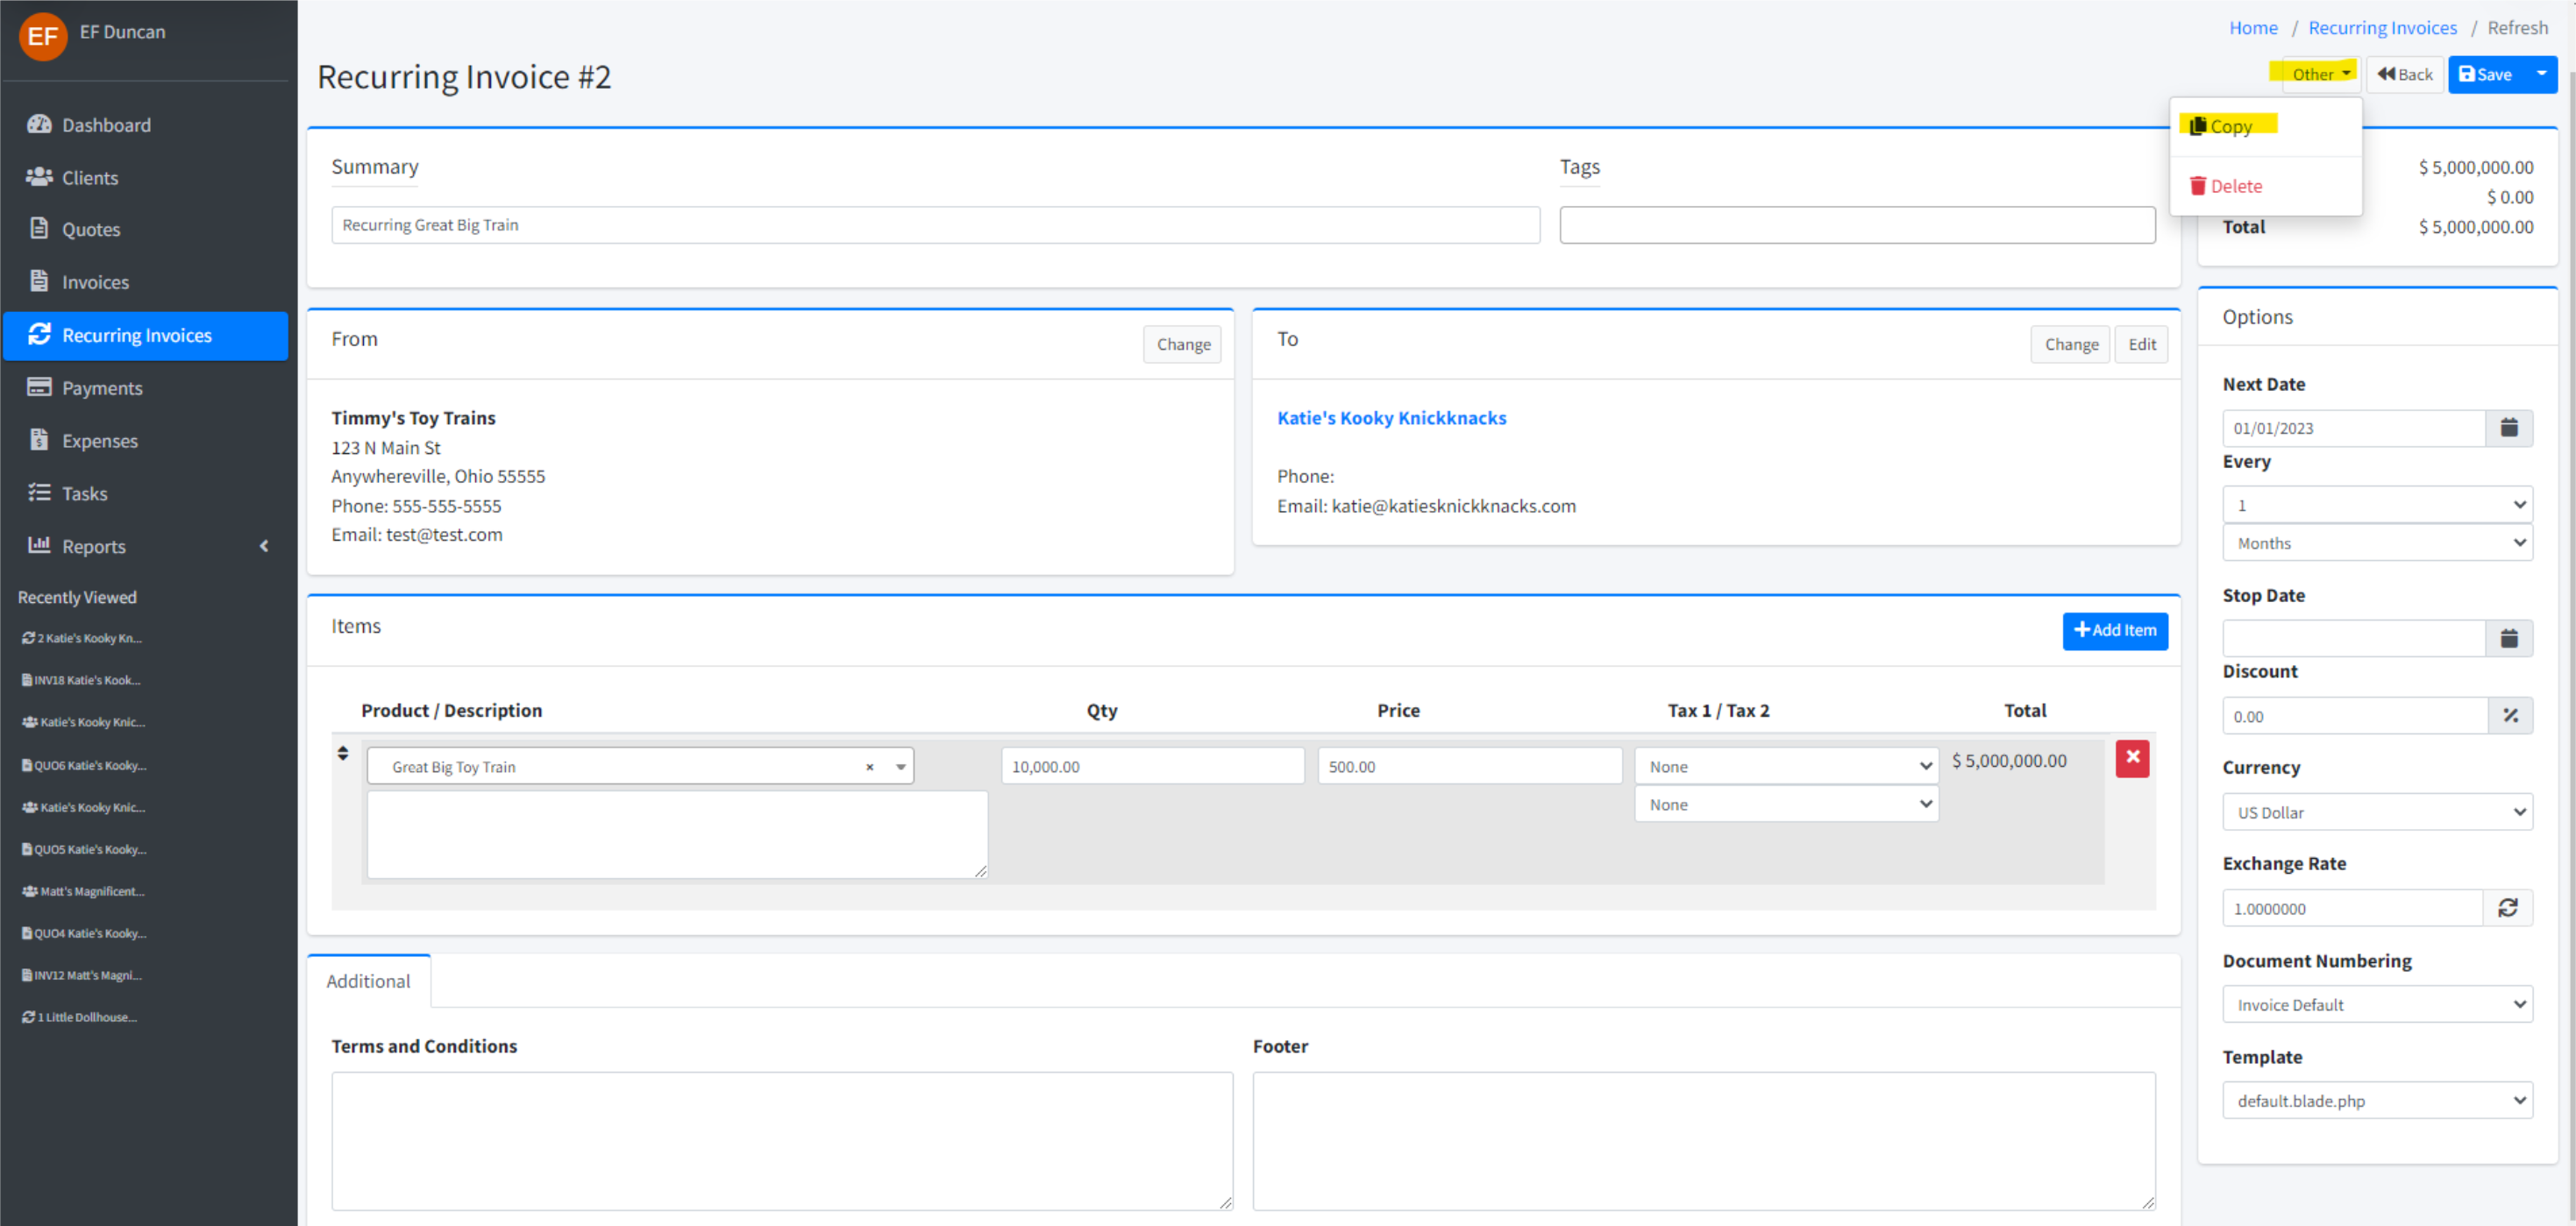Screen dimensions: 2576x1226
Task: Clear the Great Big Toy Train product selection
Action: [x=869, y=768]
